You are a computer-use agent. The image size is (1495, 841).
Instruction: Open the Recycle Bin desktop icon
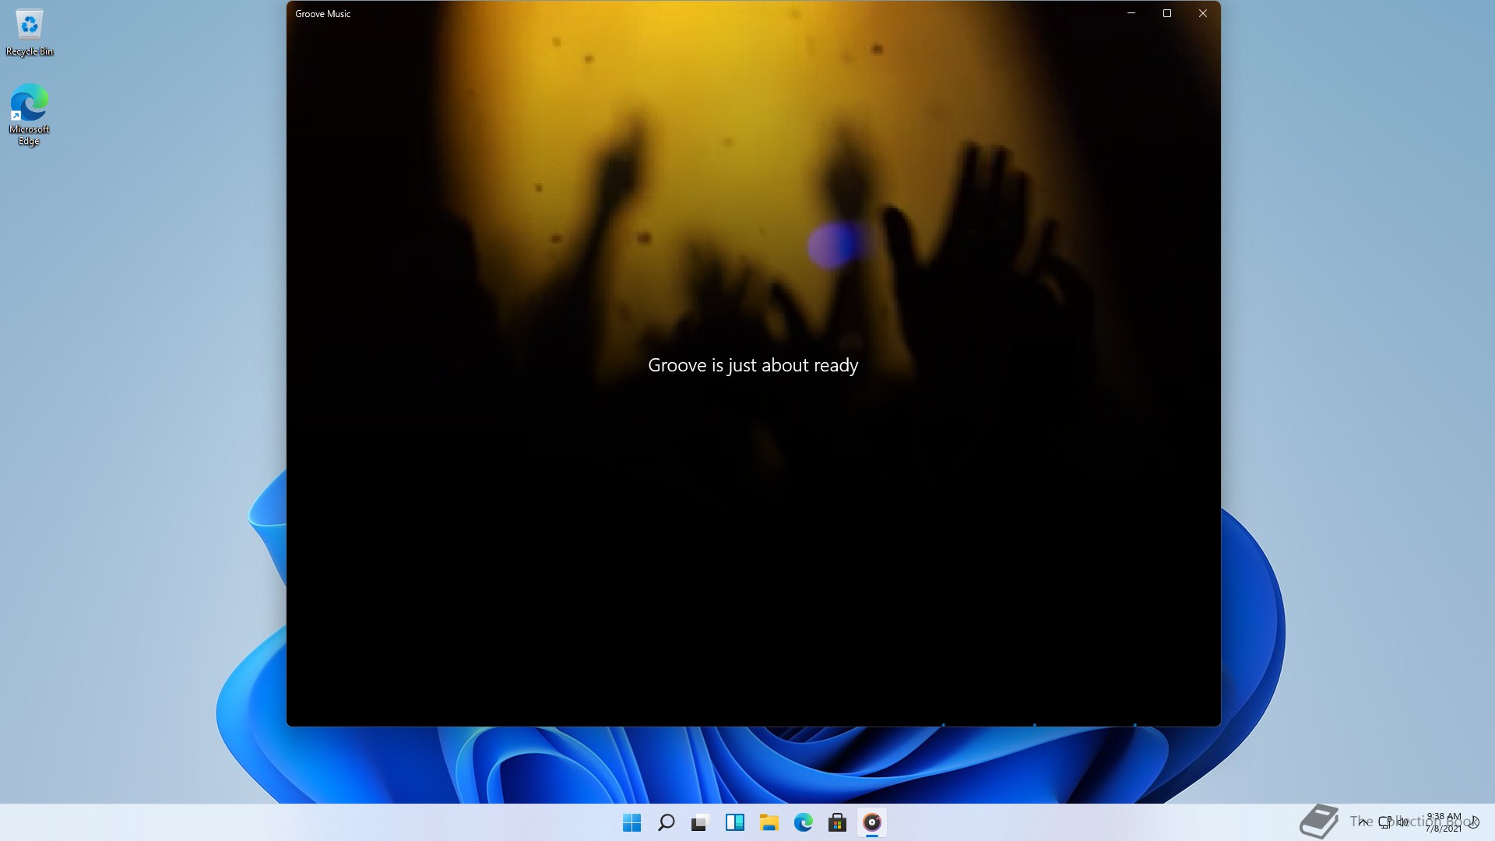(30, 33)
